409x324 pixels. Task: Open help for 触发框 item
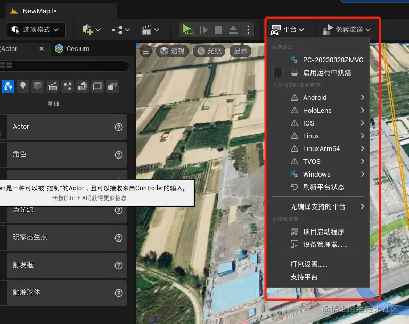pos(119,265)
